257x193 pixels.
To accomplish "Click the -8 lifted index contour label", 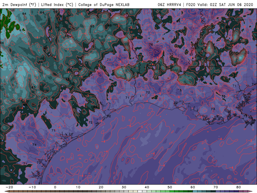I will (x=200, y=20).
